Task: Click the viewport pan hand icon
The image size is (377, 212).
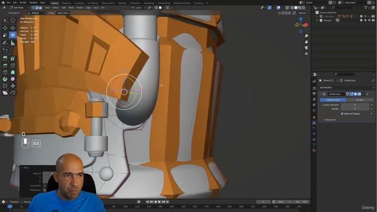Action: pos(306,42)
